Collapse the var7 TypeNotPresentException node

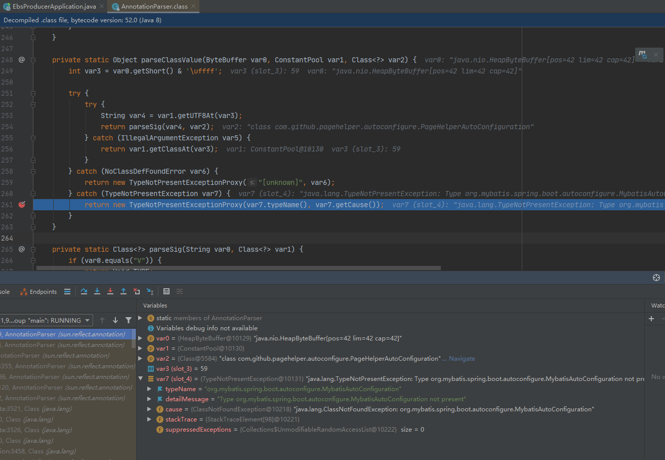click(141, 379)
